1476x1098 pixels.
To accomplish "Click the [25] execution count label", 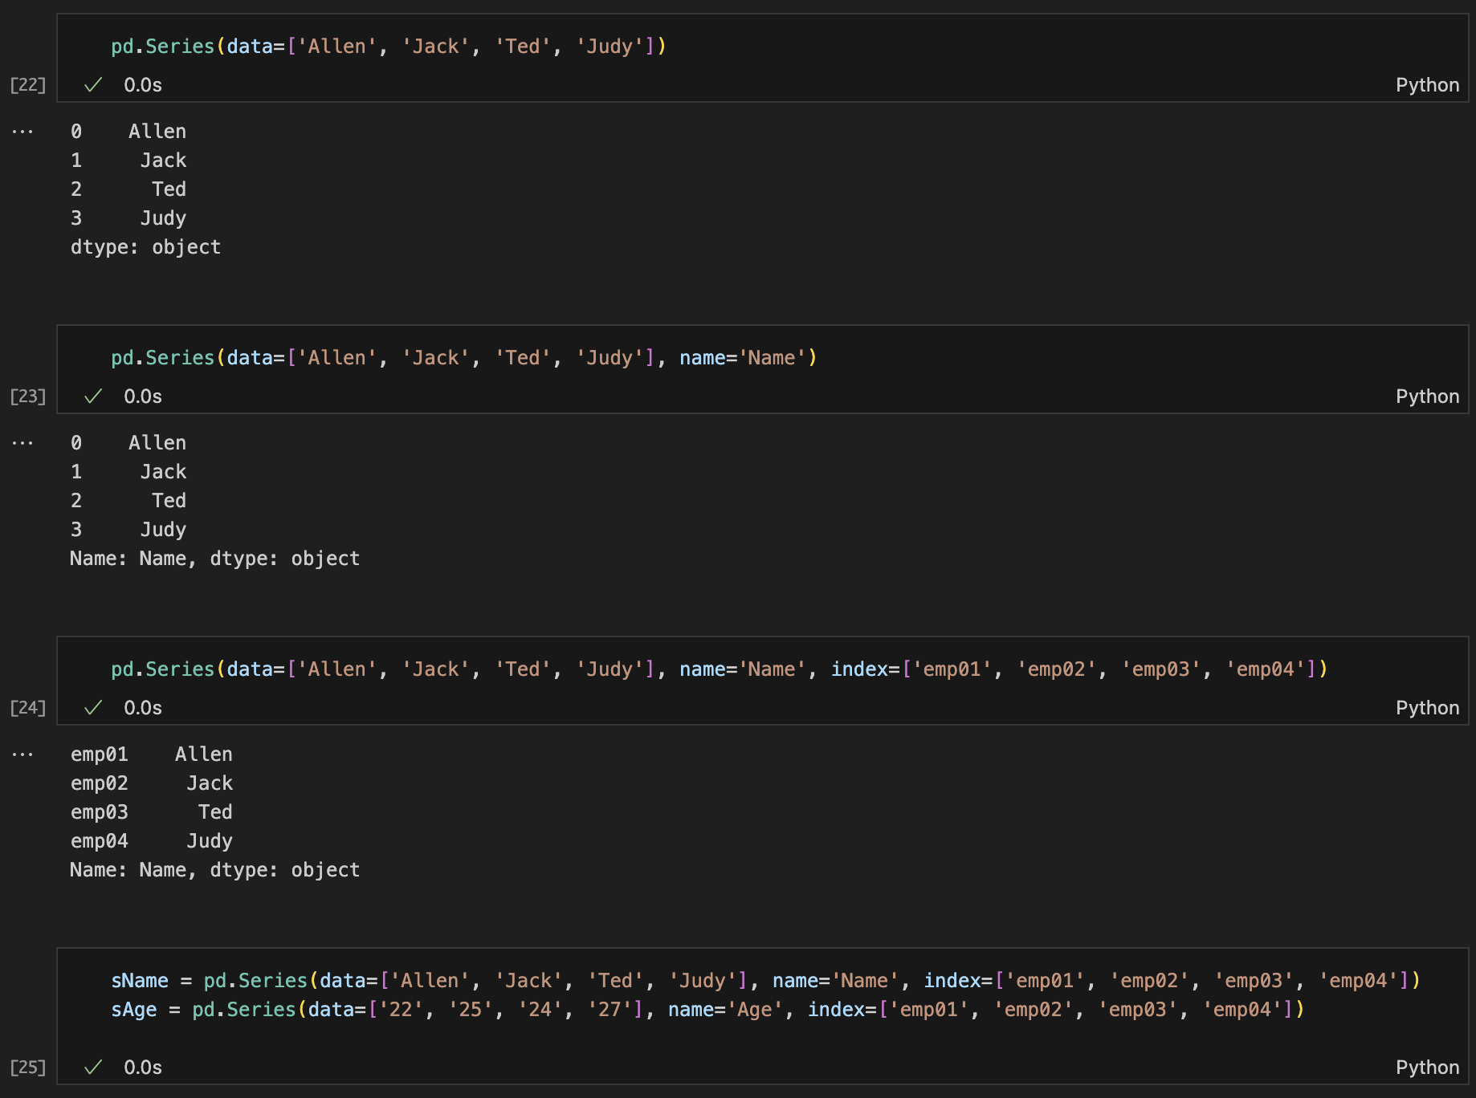I will coord(27,1067).
